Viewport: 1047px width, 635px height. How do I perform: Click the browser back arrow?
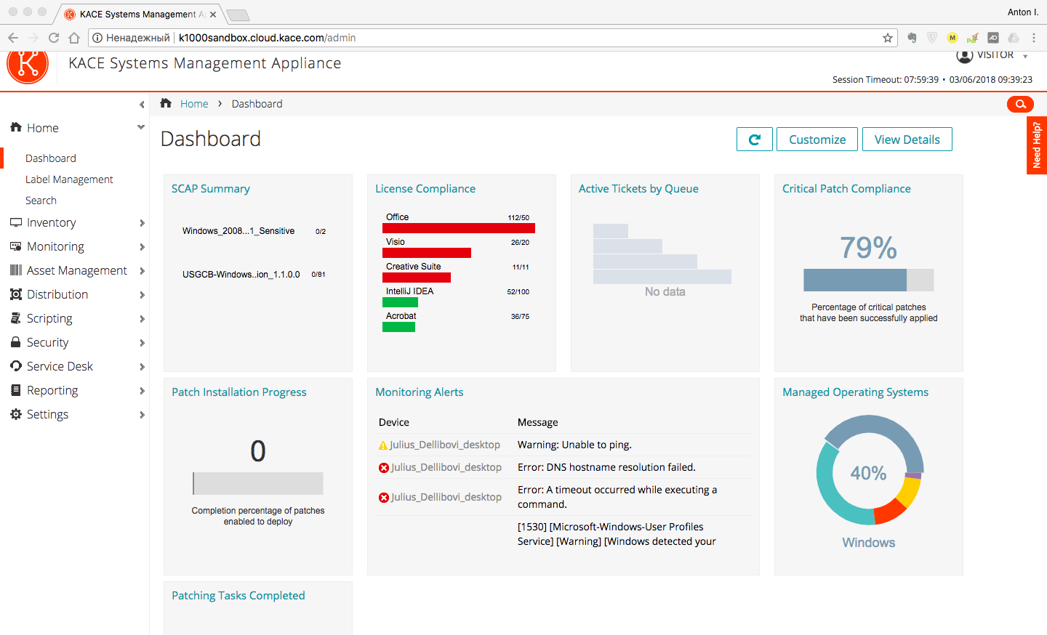click(x=13, y=38)
